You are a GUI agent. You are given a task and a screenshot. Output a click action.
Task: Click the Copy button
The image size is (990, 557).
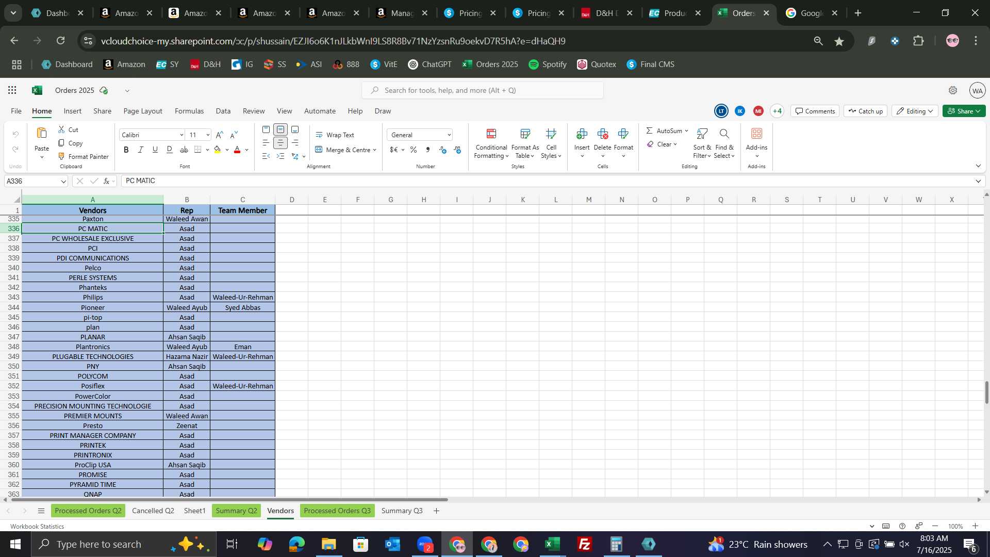click(x=71, y=143)
